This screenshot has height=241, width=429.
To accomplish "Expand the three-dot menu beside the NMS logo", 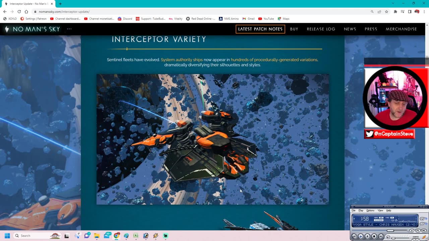I will [x=69, y=29].
